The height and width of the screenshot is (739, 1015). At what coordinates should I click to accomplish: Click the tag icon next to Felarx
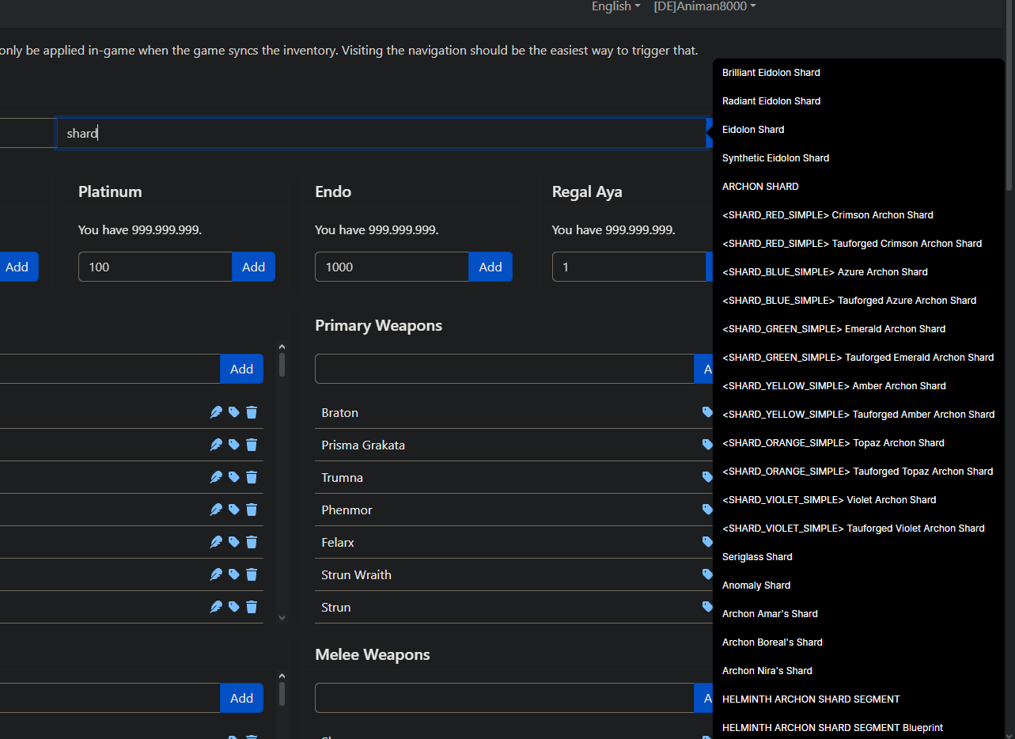pos(707,542)
